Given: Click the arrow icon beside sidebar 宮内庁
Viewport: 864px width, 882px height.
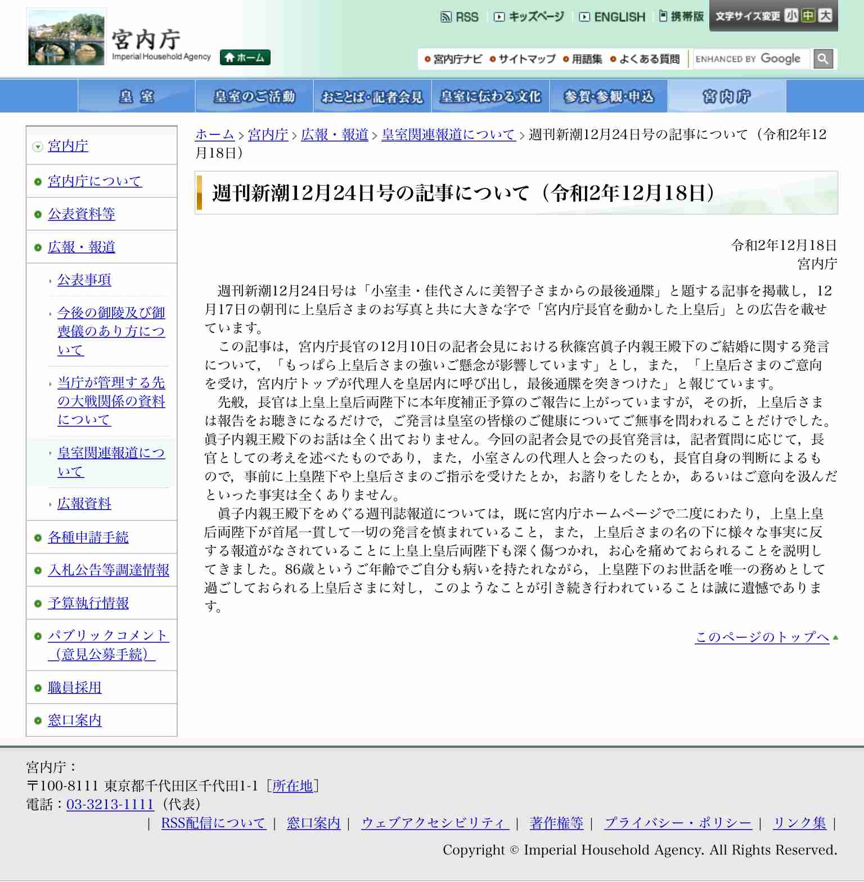Looking at the screenshot, I should coord(38,147).
